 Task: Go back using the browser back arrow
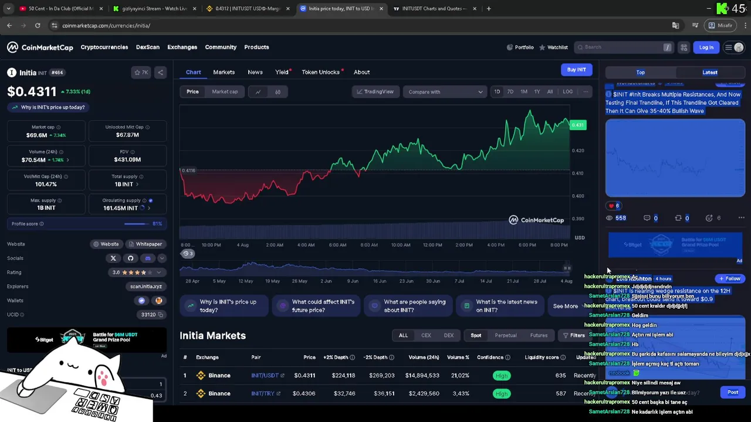pyautogui.click(x=9, y=25)
